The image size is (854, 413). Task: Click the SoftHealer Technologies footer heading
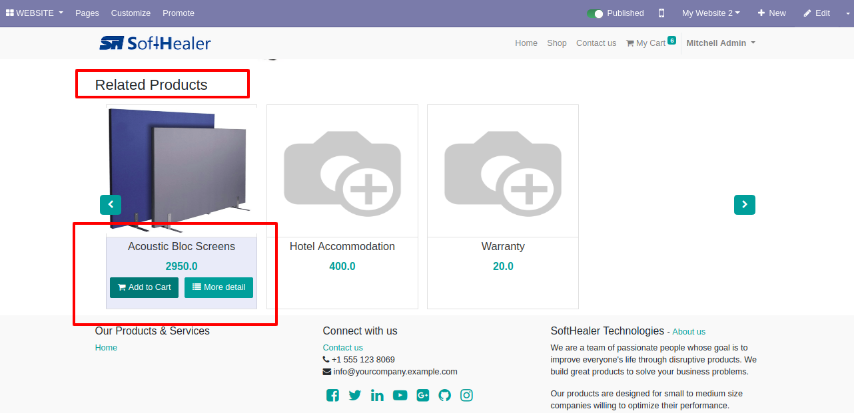coord(608,331)
